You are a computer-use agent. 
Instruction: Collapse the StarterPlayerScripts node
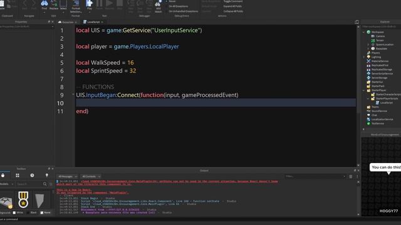click(x=368, y=99)
